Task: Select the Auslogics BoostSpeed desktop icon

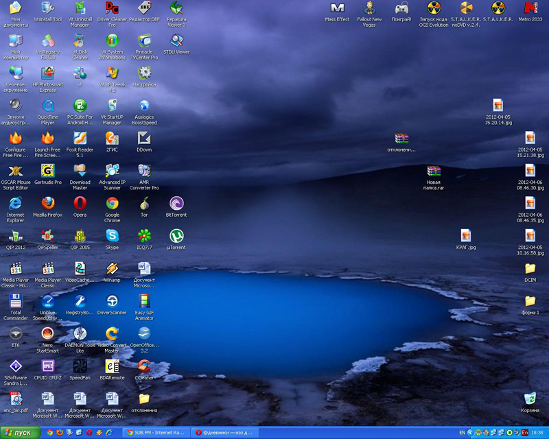Action: coord(144,112)
